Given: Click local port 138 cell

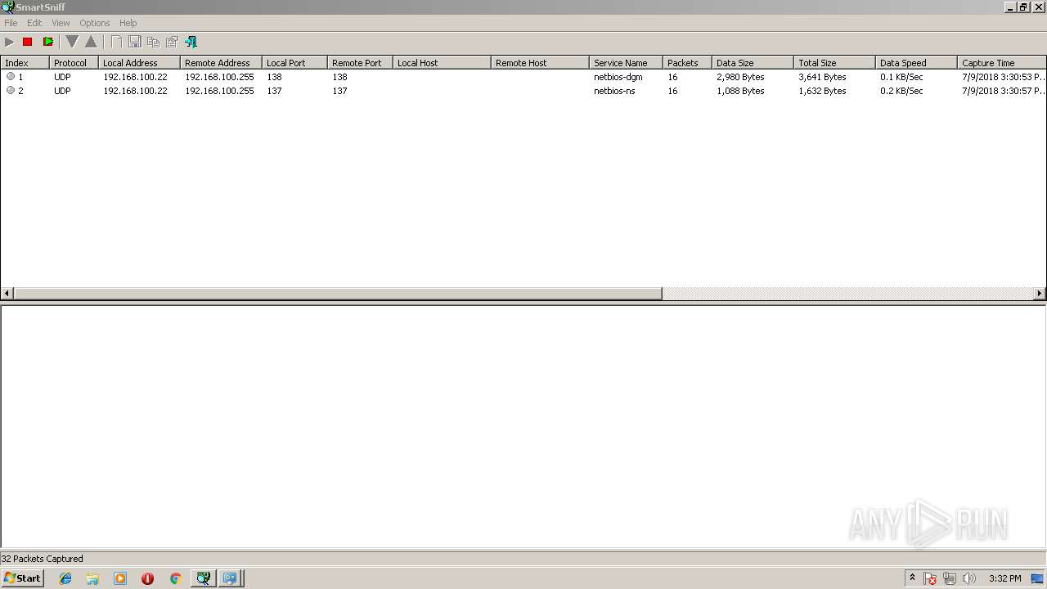Looking at the screenshot, I should (x=274, y=77).
